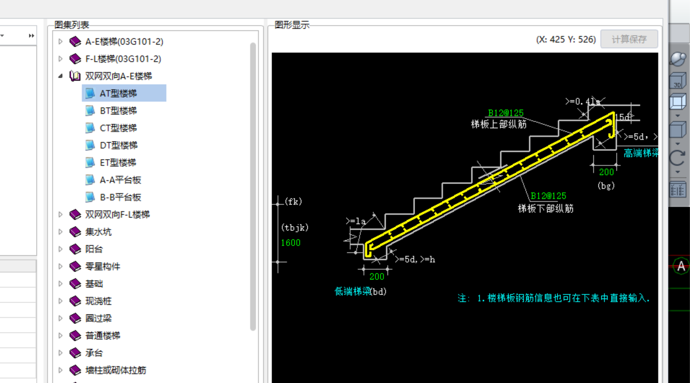Expand the 承台 node
This screenshot has height=383, width=690.
[x=60, y=353]
